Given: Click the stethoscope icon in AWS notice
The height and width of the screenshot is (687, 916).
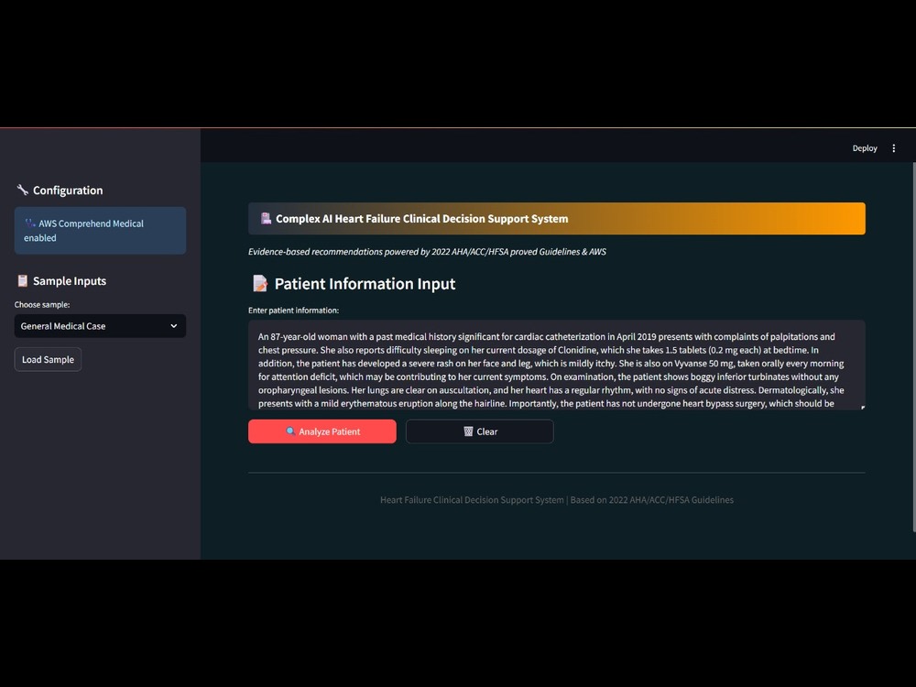Looking at the screenshot, I should click(x=30, y=224).
